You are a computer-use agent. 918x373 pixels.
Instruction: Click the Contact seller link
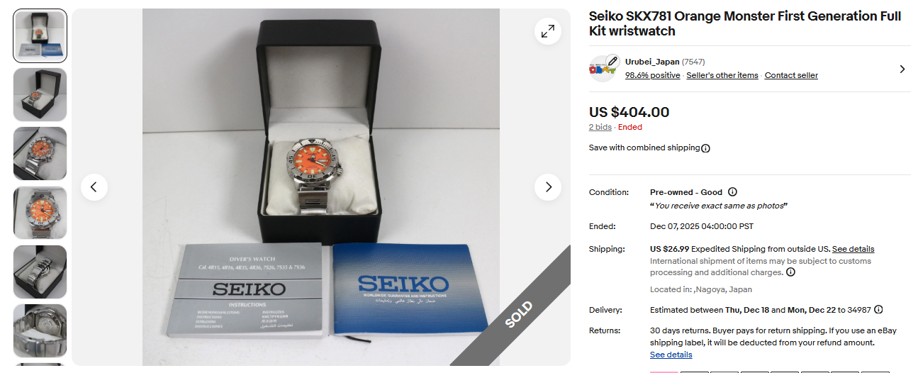791,75
